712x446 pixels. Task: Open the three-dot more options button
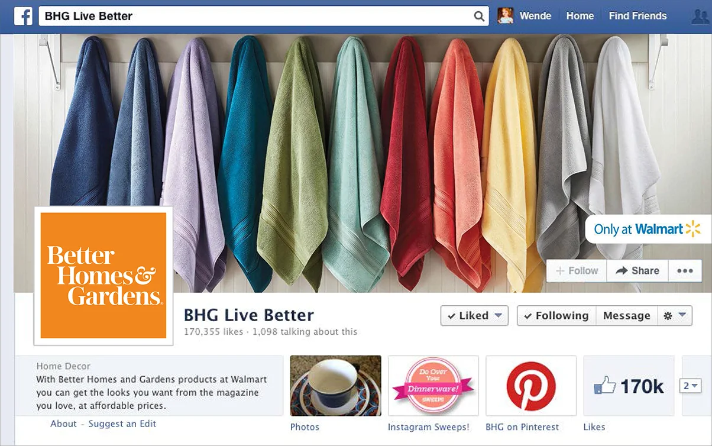pos(685,270)
